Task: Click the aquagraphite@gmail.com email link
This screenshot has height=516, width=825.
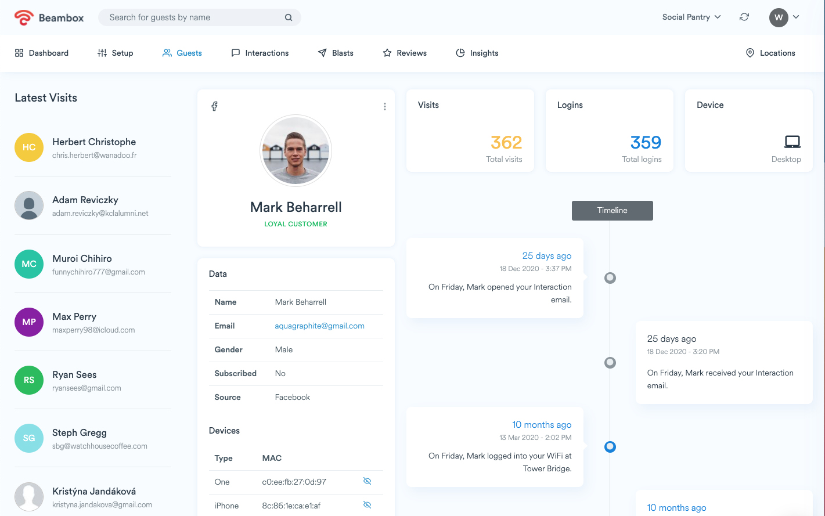Action: pos(319,326)
